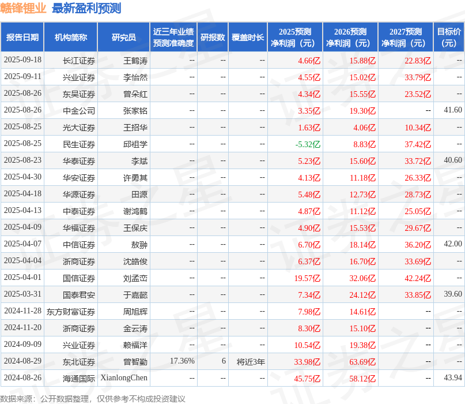Select institution 中信证券
This screenshot has width=465, height=404.
[79, 245]
